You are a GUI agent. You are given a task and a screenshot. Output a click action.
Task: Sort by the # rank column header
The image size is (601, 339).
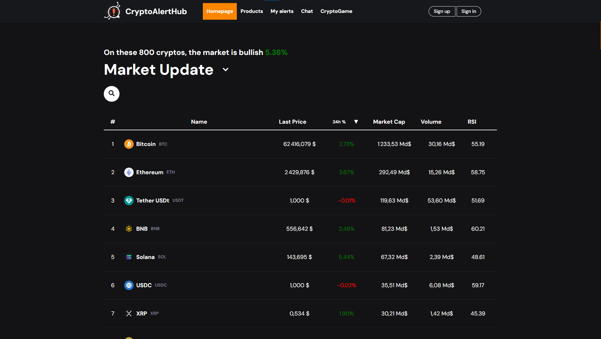(113, 122)
